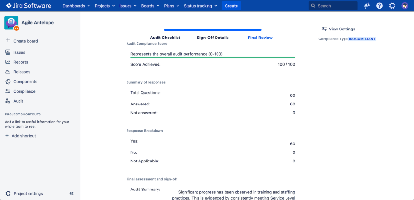Open the help question mark icon
Viewport: 414px width, 200px height.
click(x=379, y=6)
